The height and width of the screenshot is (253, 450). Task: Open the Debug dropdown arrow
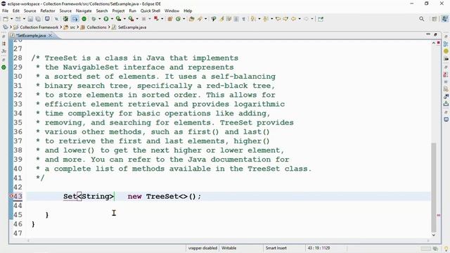(100, 19)
